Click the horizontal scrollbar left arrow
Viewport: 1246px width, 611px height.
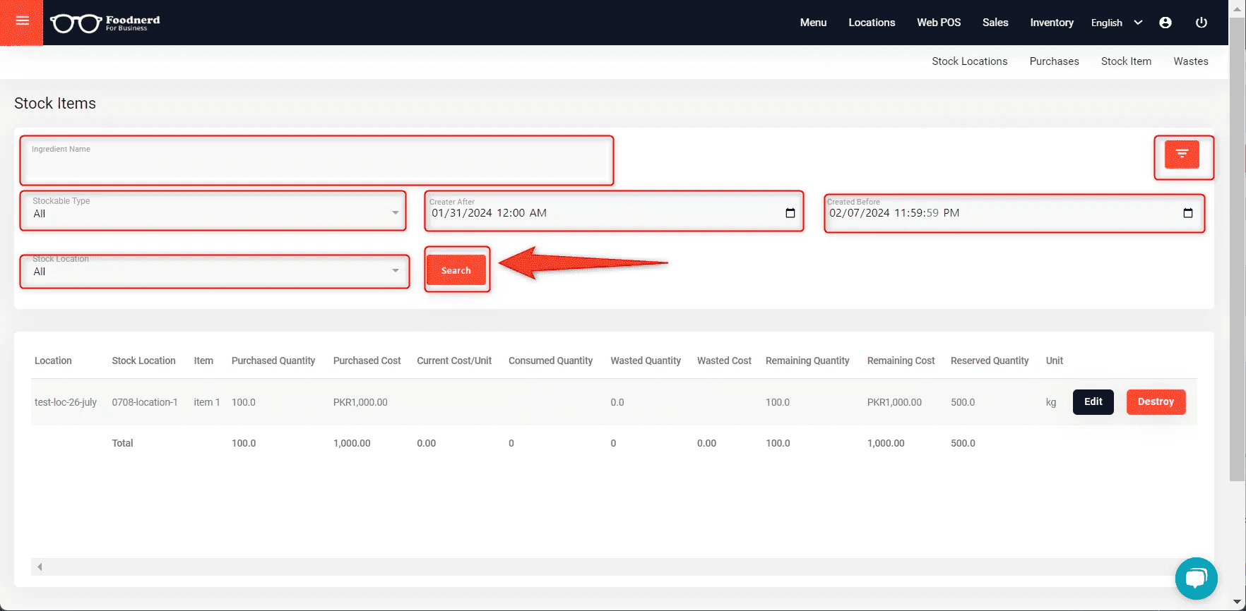(x=40, y=567)
